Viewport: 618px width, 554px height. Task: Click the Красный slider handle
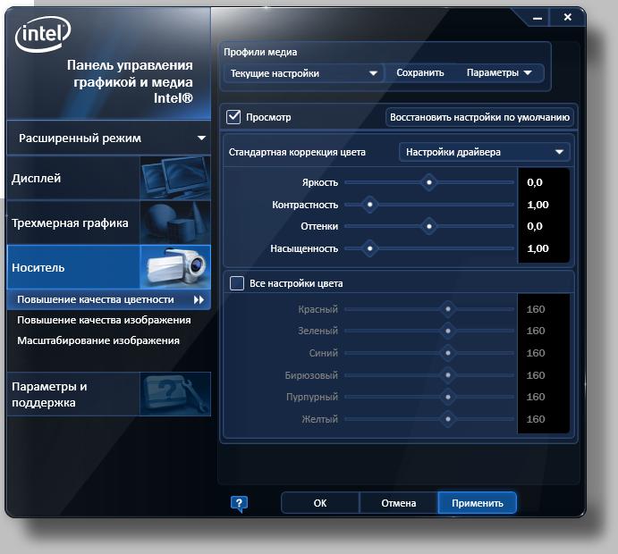tap(448, 309)
